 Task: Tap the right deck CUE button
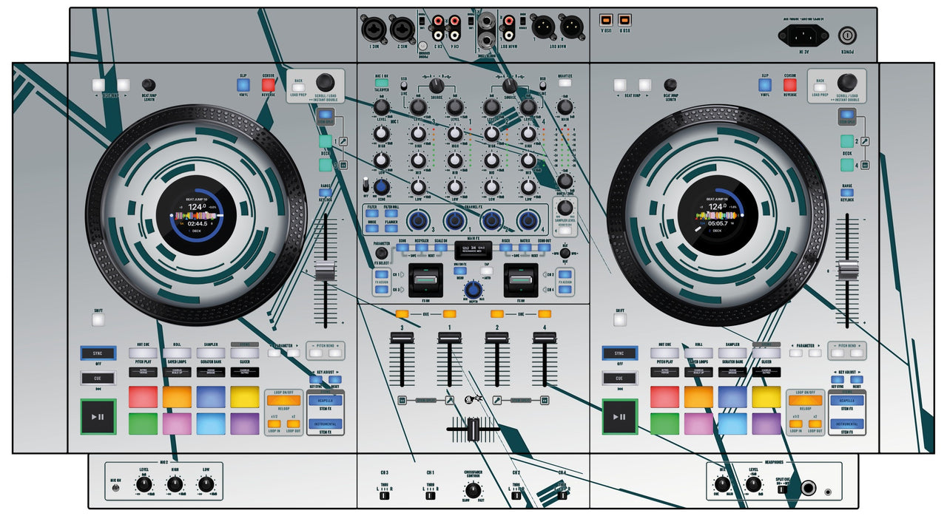pyautogui.click(x=619, y=378)
